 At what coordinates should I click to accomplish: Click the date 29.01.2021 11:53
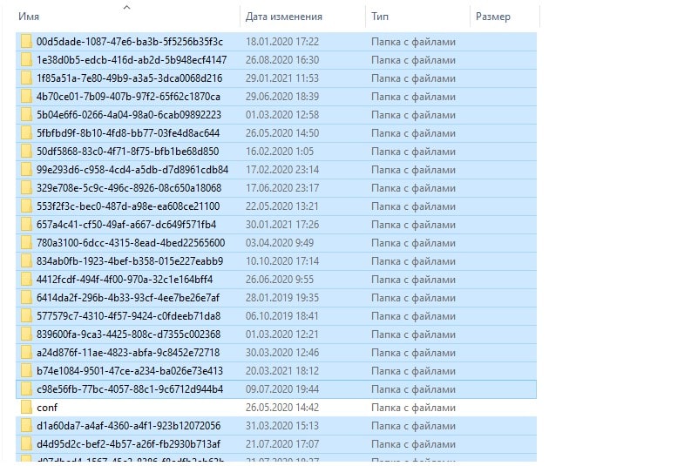pos(282,78)
